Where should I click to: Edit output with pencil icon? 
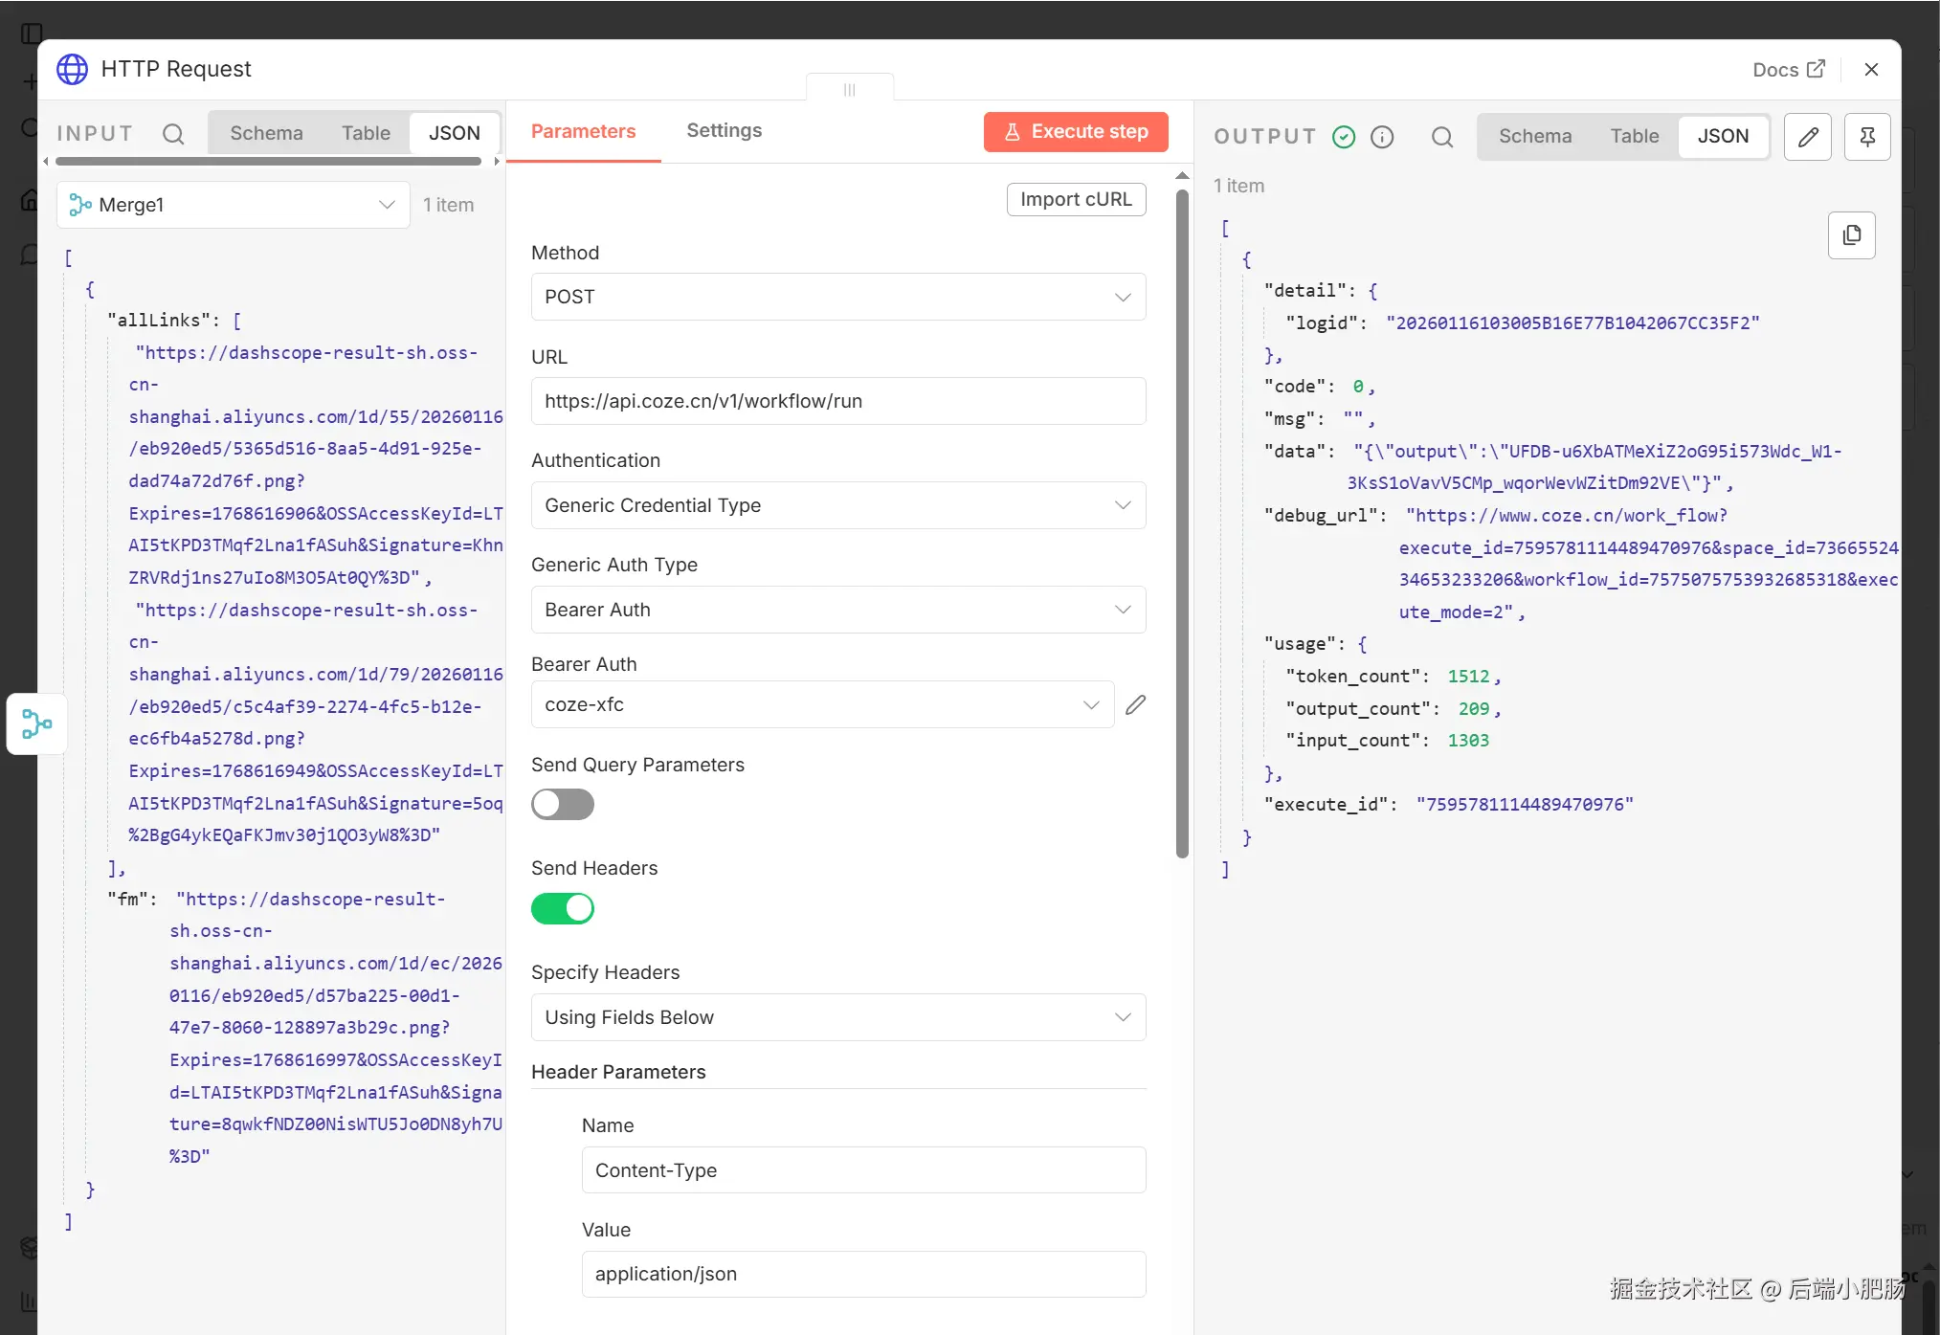[1807, 137]
